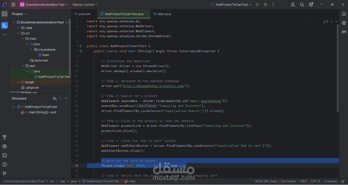The width and height of the screenshot is (348, 185).
Task: Open the Maven tool window
Action: click(344, 32)
